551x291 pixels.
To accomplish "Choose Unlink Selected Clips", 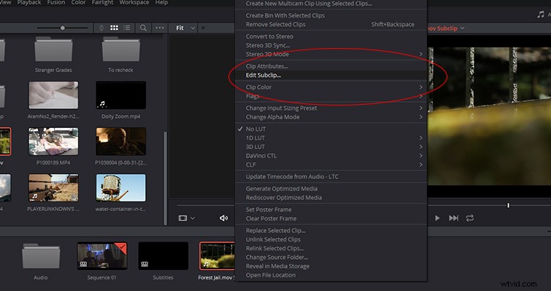I will pos(331,239).
